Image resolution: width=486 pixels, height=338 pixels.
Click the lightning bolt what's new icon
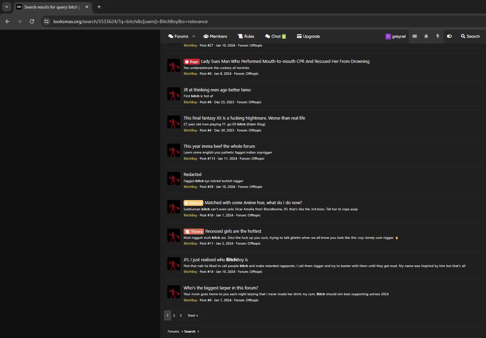coord(438,36)
